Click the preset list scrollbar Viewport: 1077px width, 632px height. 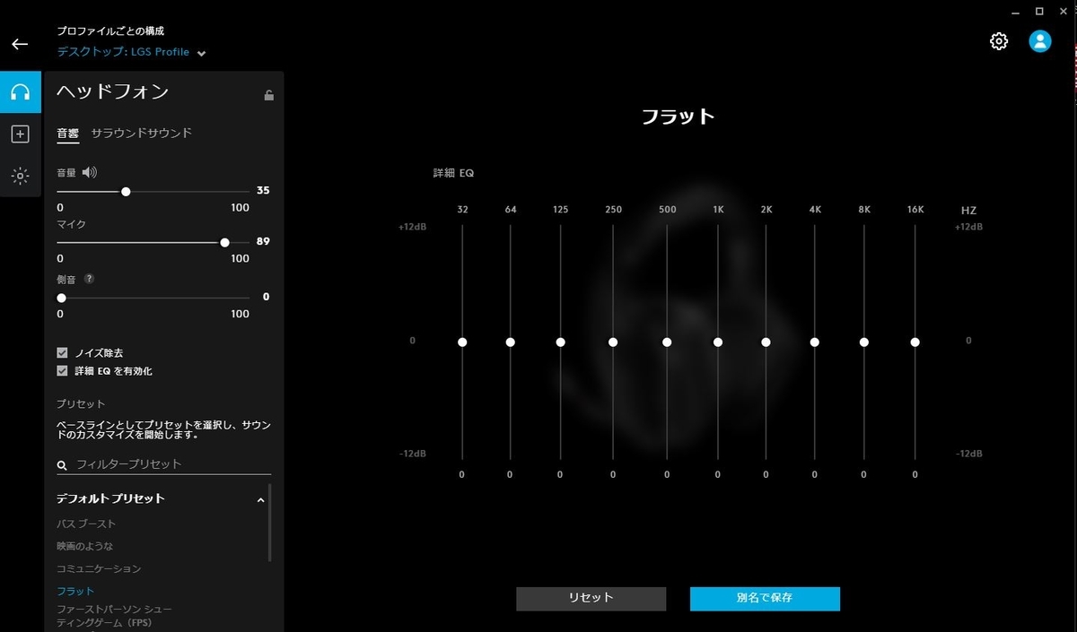(x=270, y=524)
